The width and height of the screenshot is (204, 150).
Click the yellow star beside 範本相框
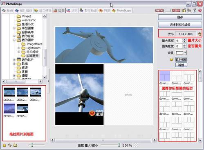click(171, 59)
